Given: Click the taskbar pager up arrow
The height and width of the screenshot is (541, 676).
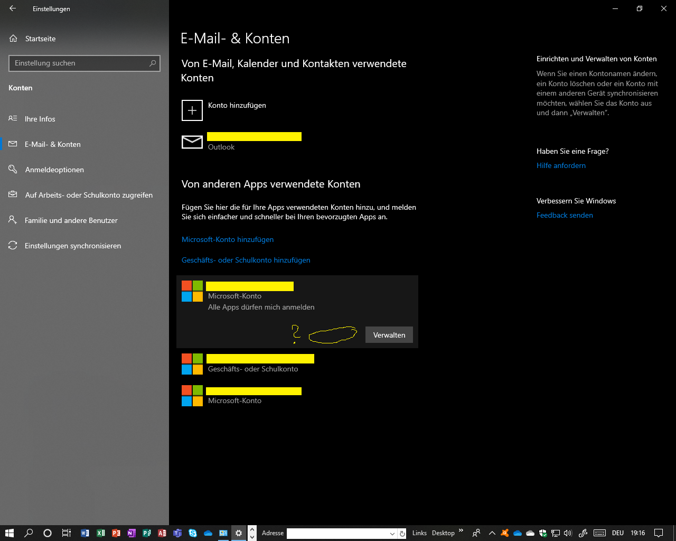Looking at the screenshot, I should [x=252, y=529].
